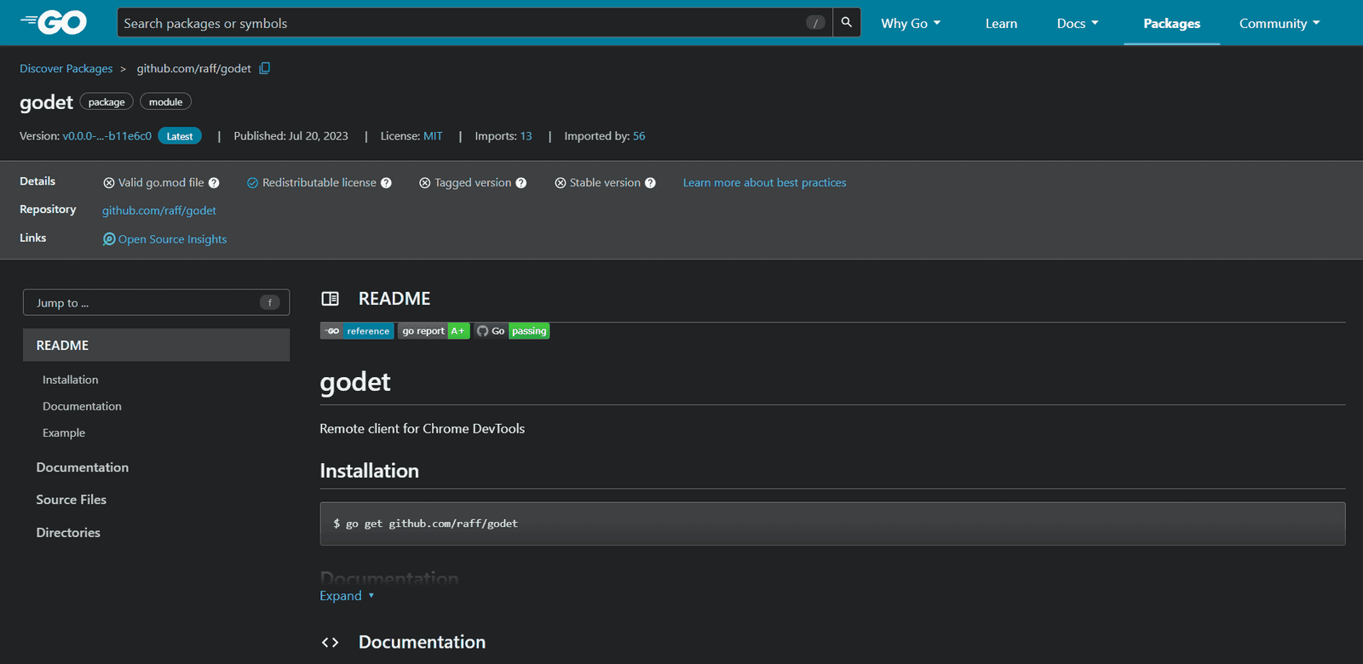Click help icon next to Valid go.mod file
This screenshot has height=664, width=1363.
(x=214, y=183)
